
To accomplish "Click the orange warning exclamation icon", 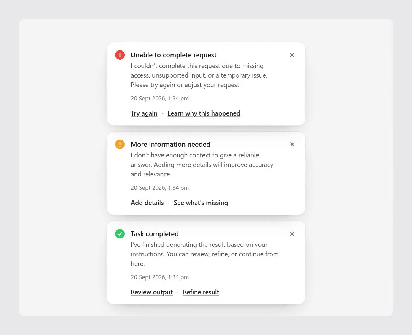I will click(120, 144).
